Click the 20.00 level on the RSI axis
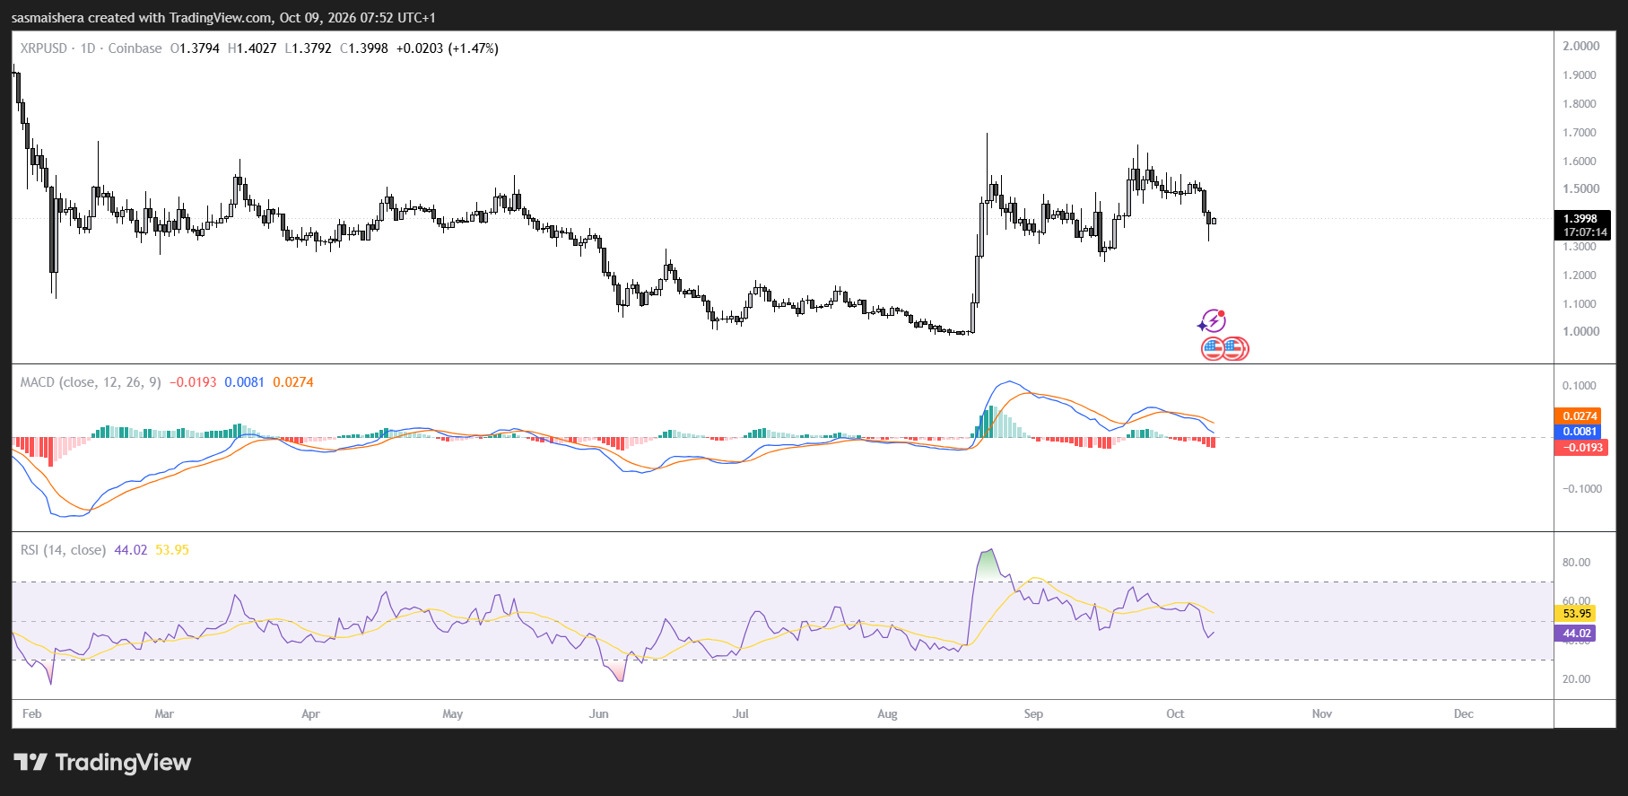The image size is (1628, 796). point(1576,679)
